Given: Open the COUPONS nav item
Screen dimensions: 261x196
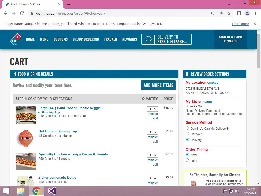Looking at the screenshot, I should click(61, 39).
